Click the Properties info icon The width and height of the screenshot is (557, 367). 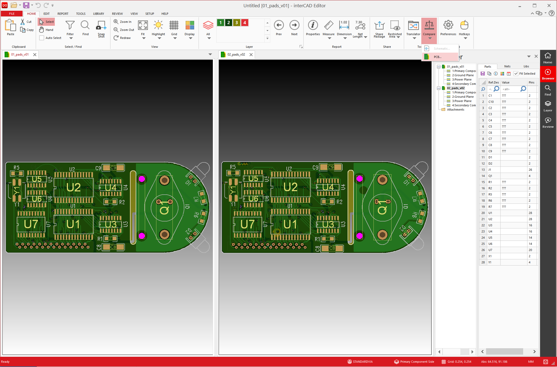[x=313, y=25]
